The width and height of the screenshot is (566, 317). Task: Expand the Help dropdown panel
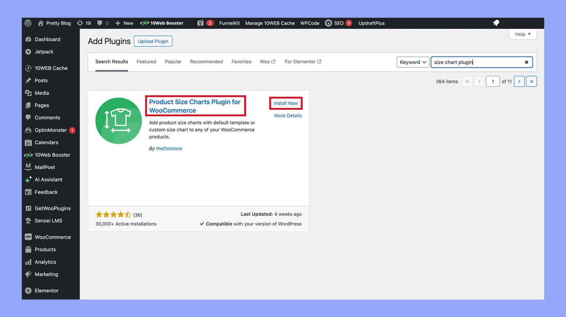tap(523, 34)
